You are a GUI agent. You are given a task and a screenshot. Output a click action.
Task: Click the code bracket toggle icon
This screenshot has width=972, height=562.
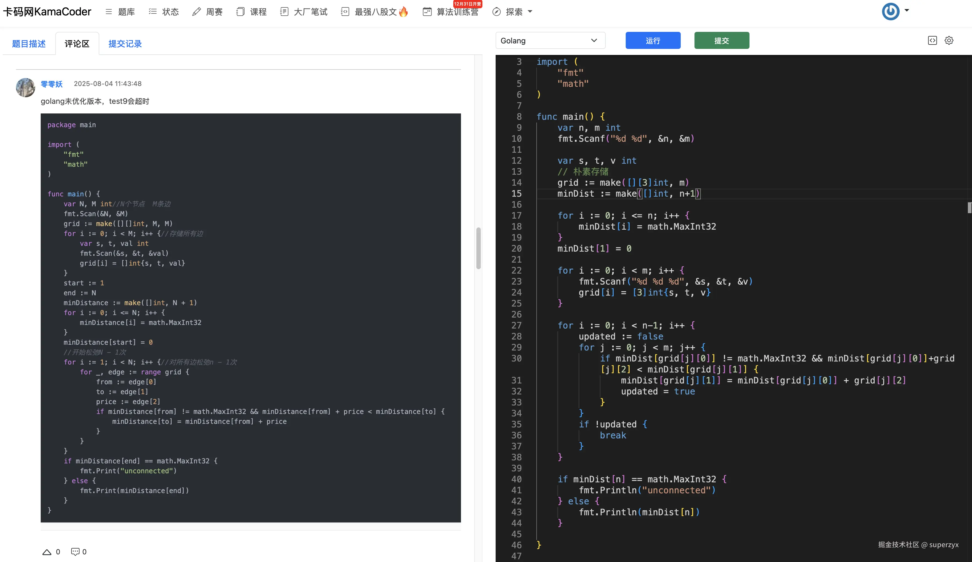click(x=932, y=40)
